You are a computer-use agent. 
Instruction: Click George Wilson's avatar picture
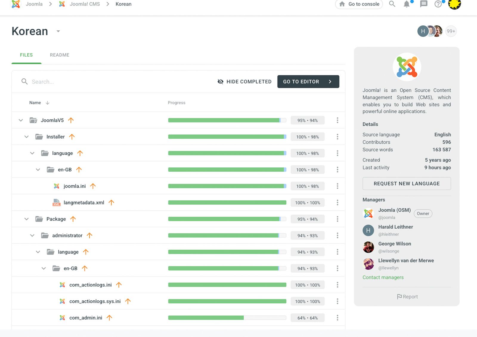coord(368,247)
